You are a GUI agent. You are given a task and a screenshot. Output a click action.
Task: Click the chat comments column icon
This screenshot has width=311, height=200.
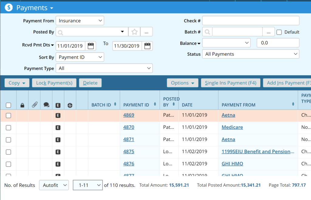click(46, 105)
